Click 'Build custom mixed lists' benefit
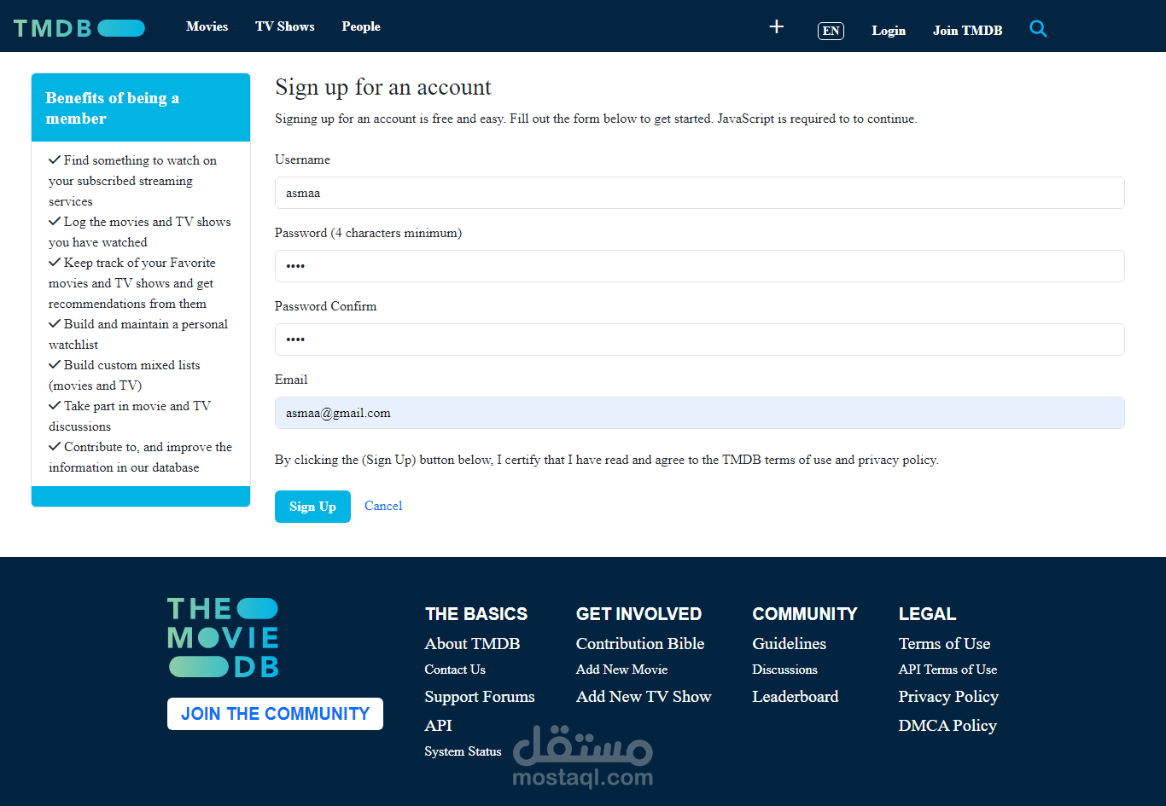Screen dimensions: 1166x806 (125, 375)
